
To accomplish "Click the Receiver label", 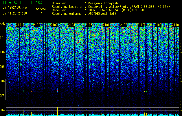I will click(59, 10).
